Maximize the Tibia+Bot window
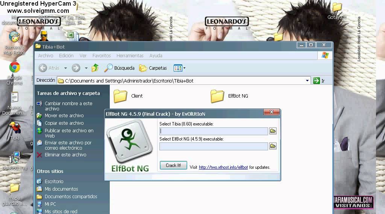 pos(311,45)
